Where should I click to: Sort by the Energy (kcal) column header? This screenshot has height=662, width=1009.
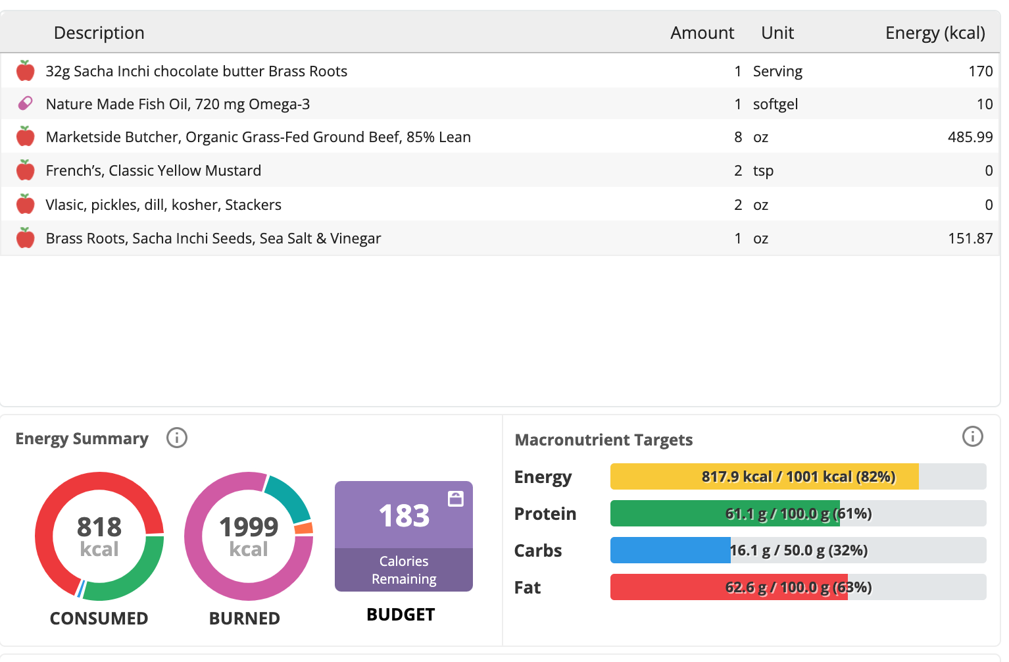tap(935, 33)
